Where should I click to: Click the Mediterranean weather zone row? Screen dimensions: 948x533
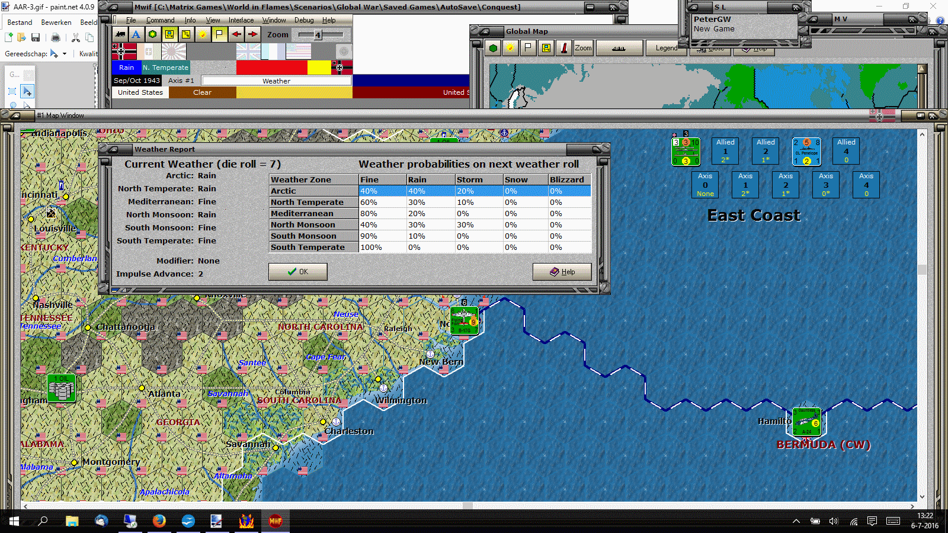(430, 214)
